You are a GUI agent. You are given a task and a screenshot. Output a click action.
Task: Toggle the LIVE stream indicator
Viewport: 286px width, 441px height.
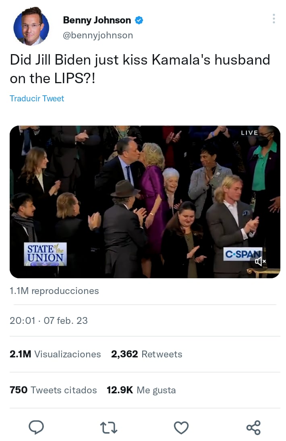[249, 132]
